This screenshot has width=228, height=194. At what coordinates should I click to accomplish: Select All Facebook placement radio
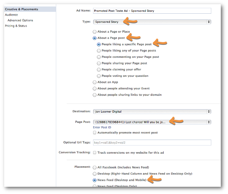(95, 167)
